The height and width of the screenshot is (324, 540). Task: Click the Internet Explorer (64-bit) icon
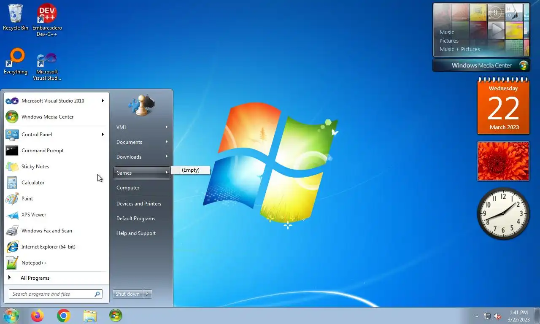point(12,247)
